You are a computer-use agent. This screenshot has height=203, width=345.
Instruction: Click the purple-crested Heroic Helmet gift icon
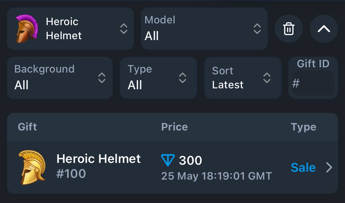pos(27,29)
